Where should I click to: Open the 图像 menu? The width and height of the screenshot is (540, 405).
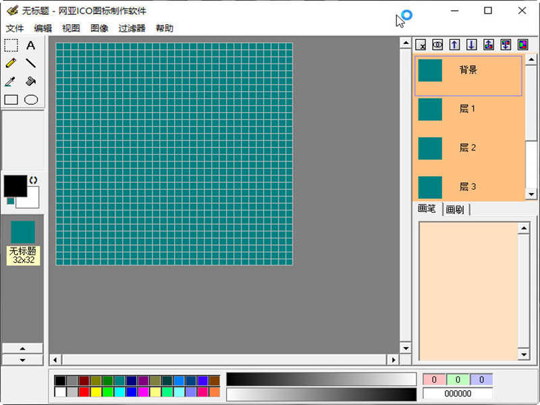coord(99,28)
